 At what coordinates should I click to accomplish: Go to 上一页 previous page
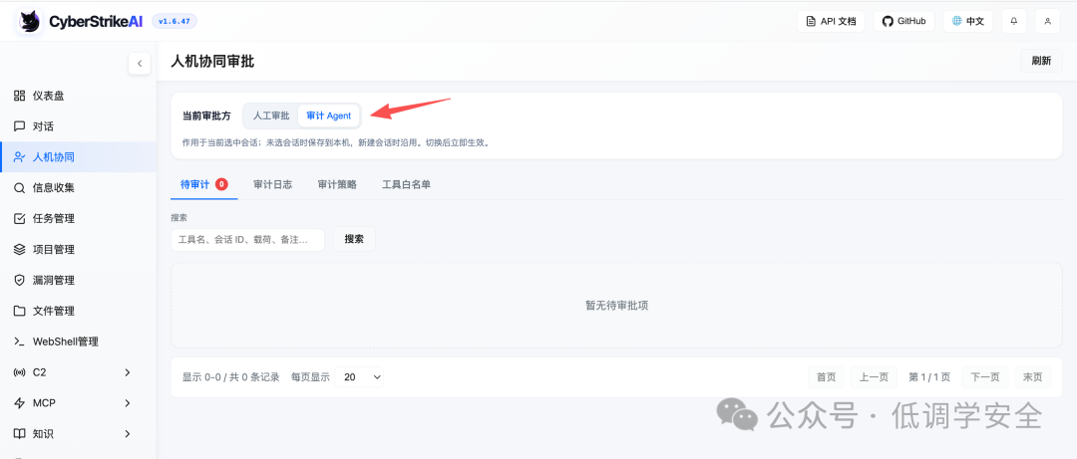click(x=875, y=376)
